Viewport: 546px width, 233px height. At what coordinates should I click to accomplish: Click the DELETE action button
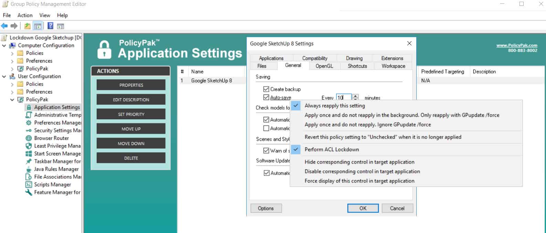[131, 158]
